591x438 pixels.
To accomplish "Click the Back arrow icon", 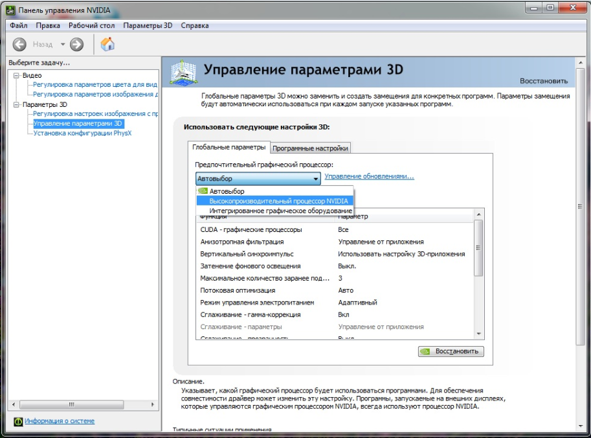I will click(19, 45).
